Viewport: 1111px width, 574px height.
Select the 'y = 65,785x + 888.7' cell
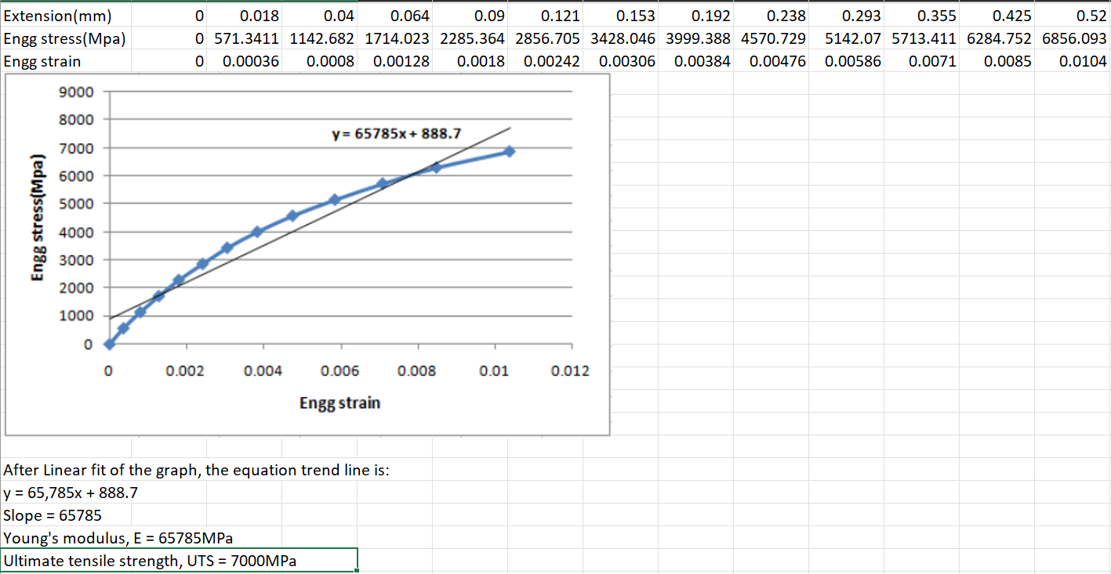click(71, 493)
